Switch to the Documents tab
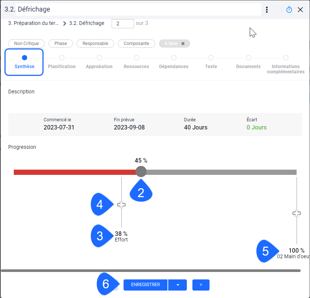The image size is (310, 298). click(x=248, y=62)
